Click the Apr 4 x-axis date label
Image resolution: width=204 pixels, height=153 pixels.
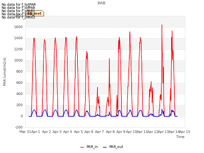click(68, 132)
